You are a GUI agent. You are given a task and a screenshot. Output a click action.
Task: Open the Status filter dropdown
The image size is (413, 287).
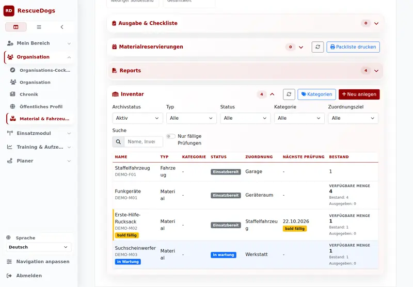245,118
